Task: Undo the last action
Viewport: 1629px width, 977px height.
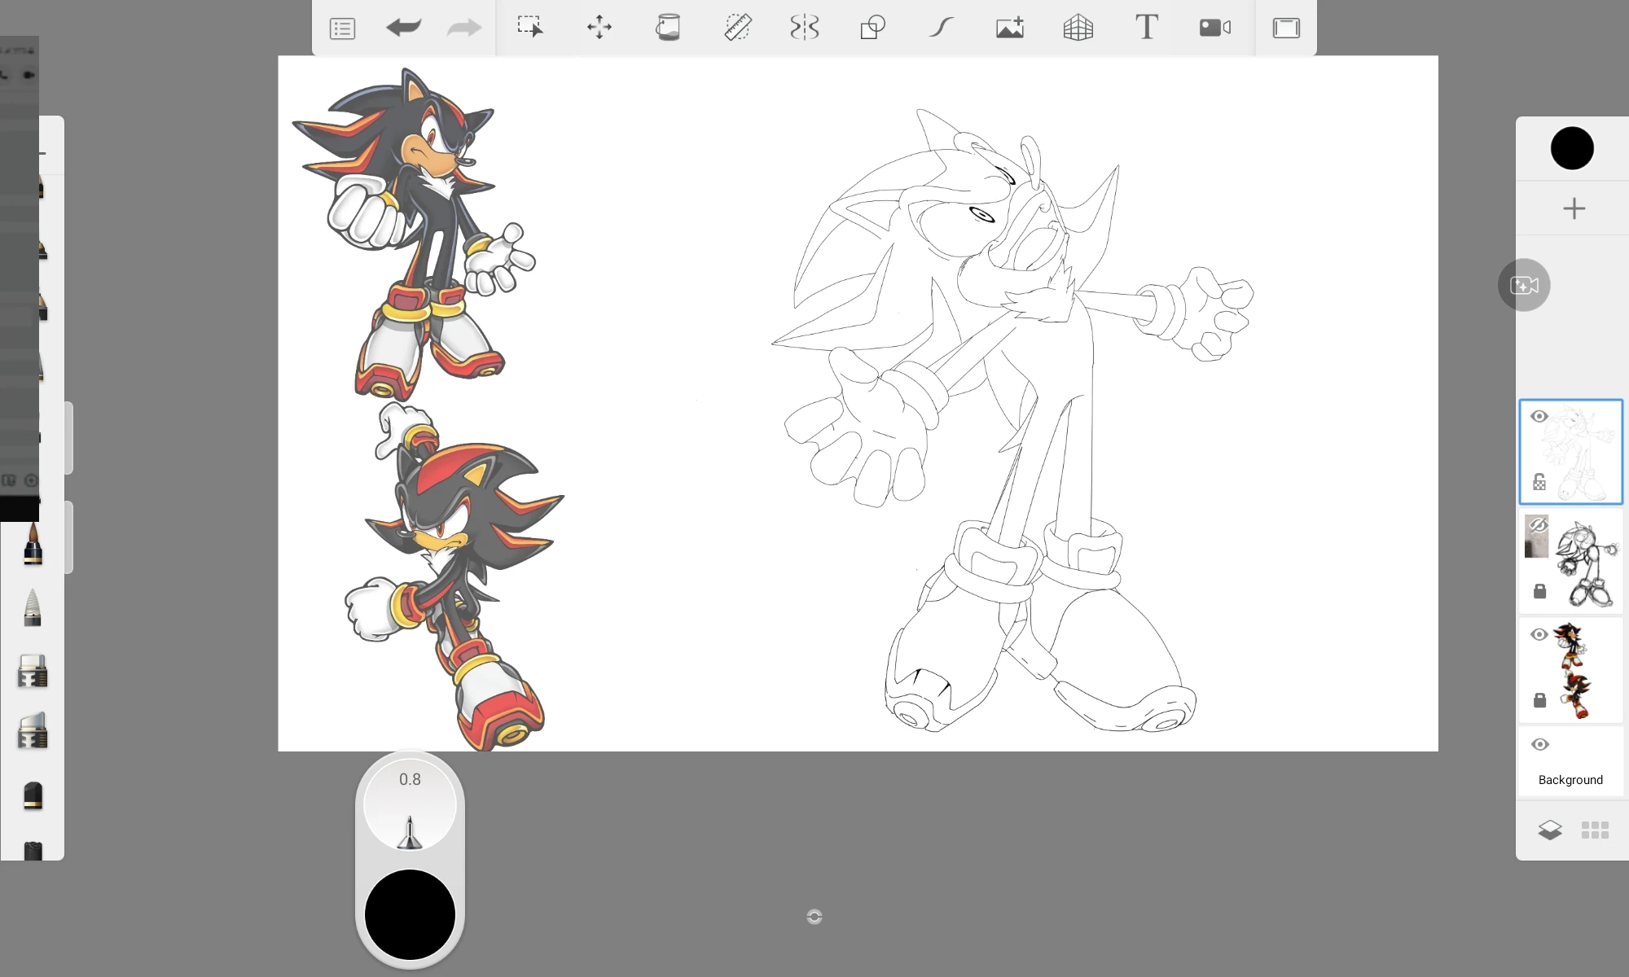Action: [x=403, y=27]
